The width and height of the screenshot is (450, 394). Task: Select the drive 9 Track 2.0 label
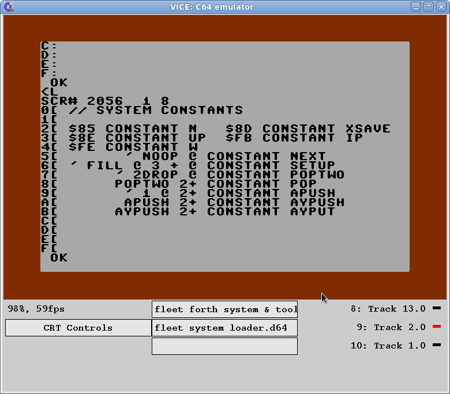(x=391, y=327)
